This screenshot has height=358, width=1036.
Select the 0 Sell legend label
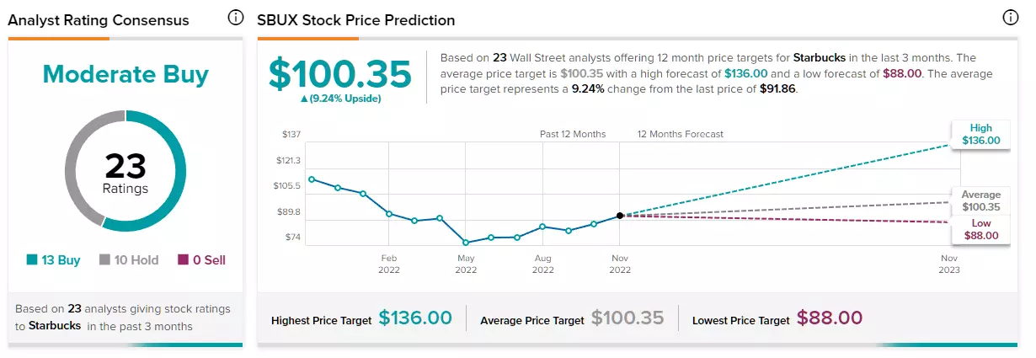click(209, 260)
